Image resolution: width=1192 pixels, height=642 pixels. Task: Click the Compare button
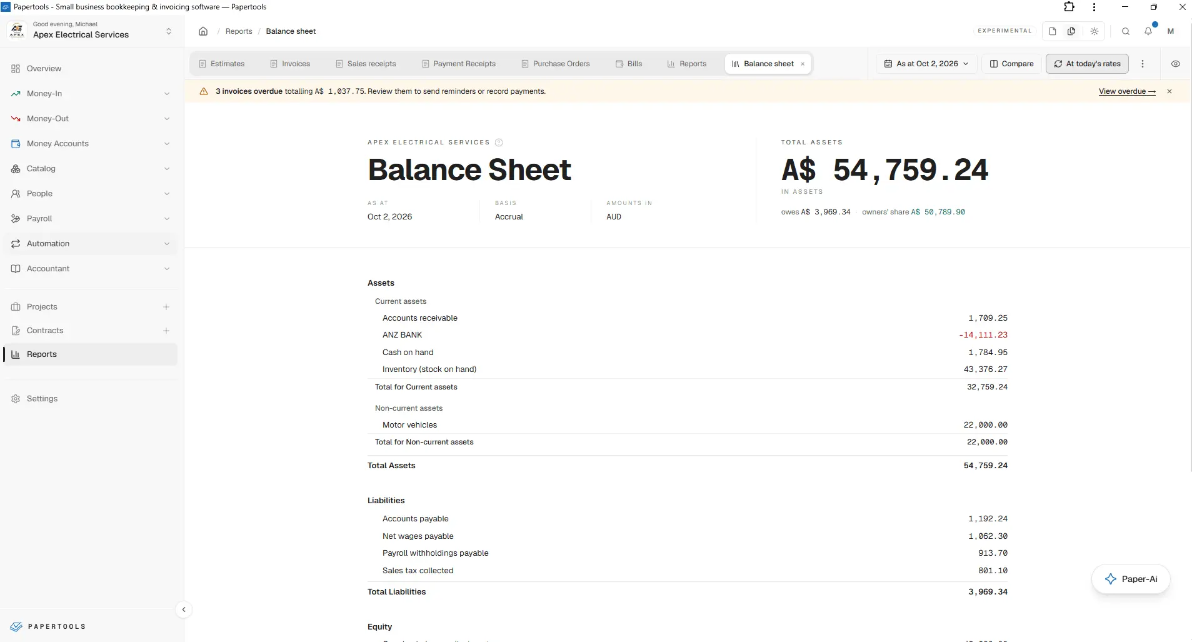click(1012, 64)
